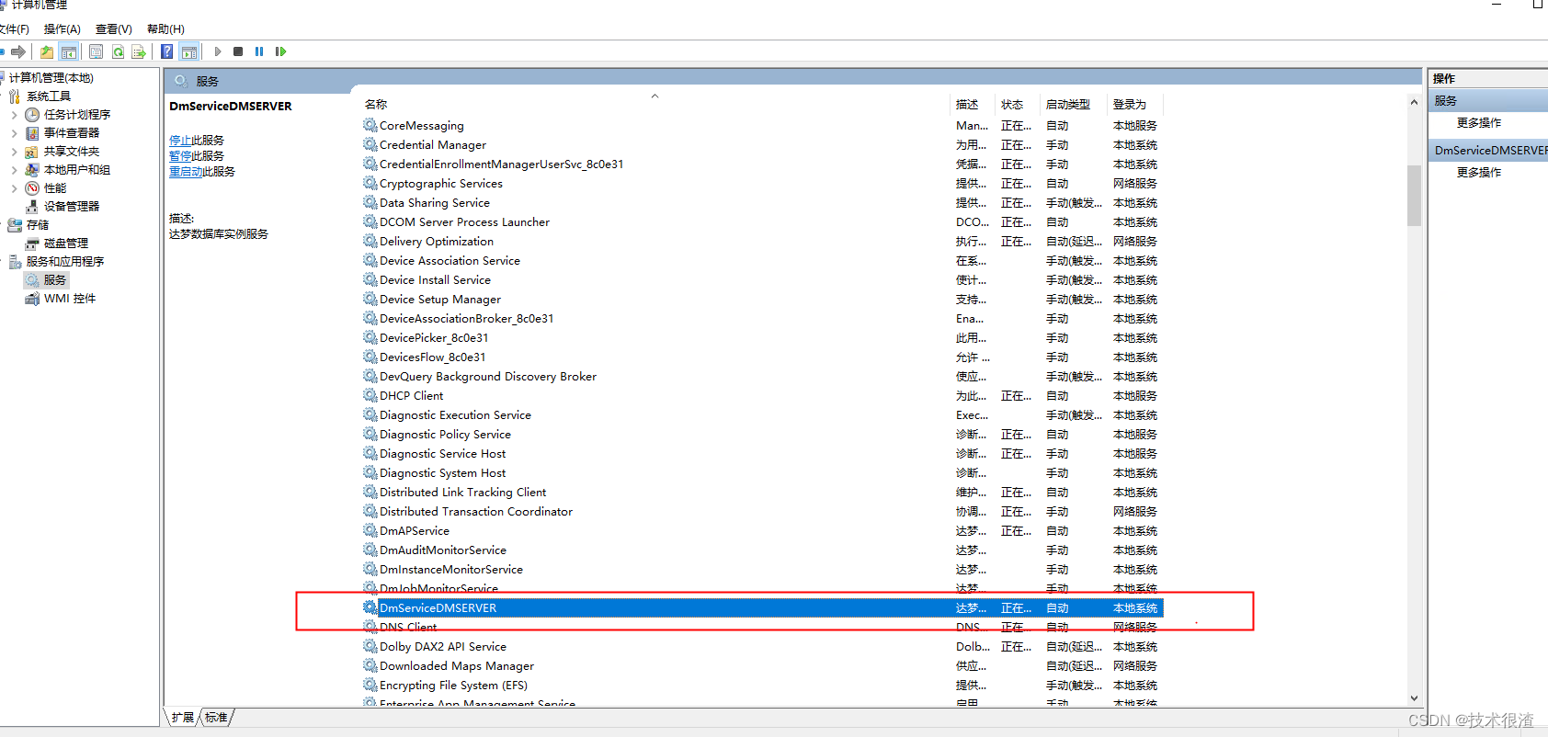Toggle the Show/Hide Console Tree toolbar button
Image resolution: width=1548 pixels, height=737 pixels.
tap(68, 52)
